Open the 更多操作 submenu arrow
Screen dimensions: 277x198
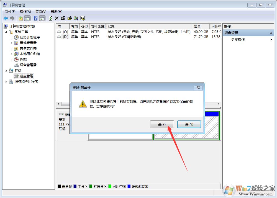(x=271, y=39)
